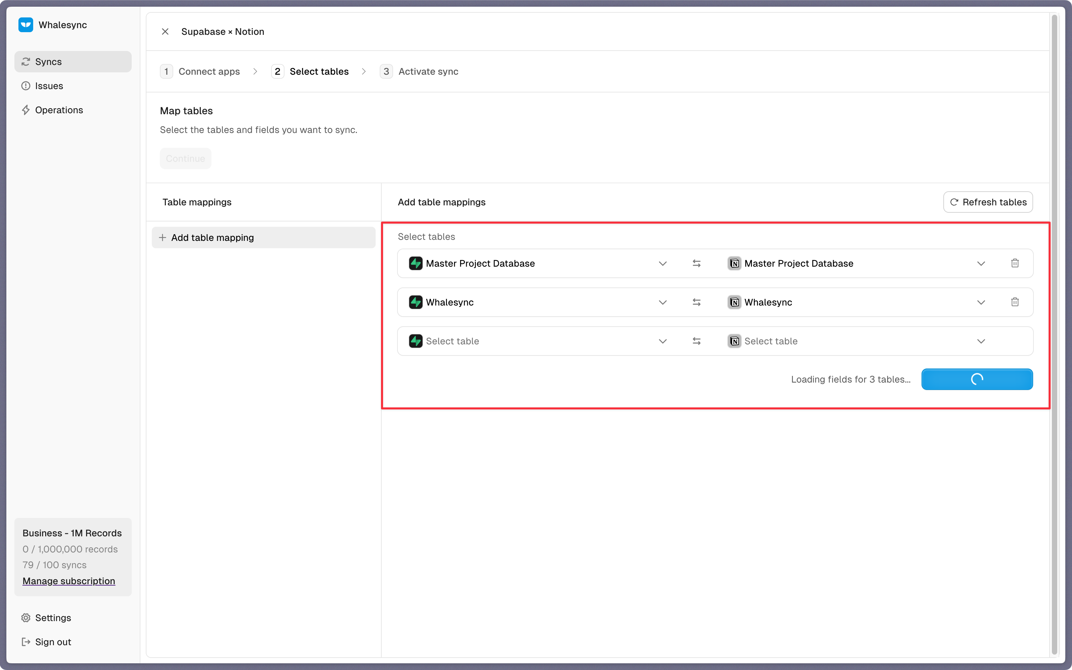Open Settings from the sidebar
Viewport: 1072px width, 670px height.
pyautogui.click(x=73, y=618)
